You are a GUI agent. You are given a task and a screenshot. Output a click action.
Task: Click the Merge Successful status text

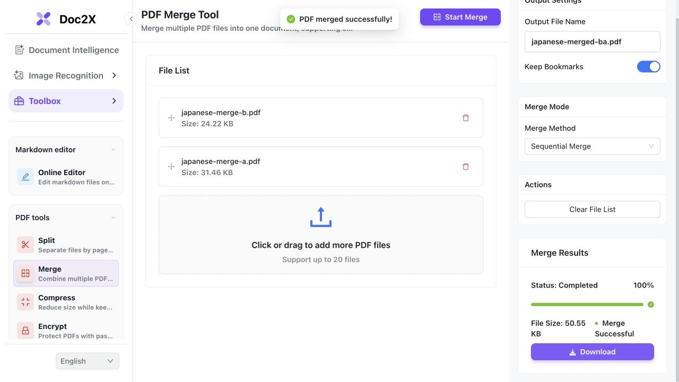(x=614, y=328)
